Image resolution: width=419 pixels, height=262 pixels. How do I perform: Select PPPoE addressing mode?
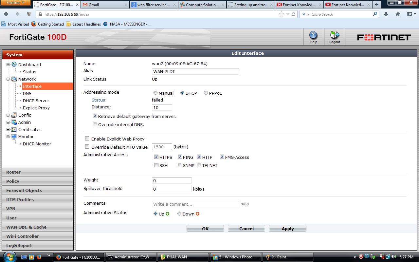[206, 93]
